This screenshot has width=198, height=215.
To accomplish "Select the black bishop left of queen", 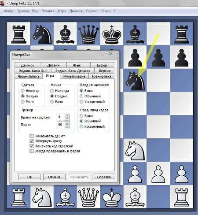I will [65, 34].
